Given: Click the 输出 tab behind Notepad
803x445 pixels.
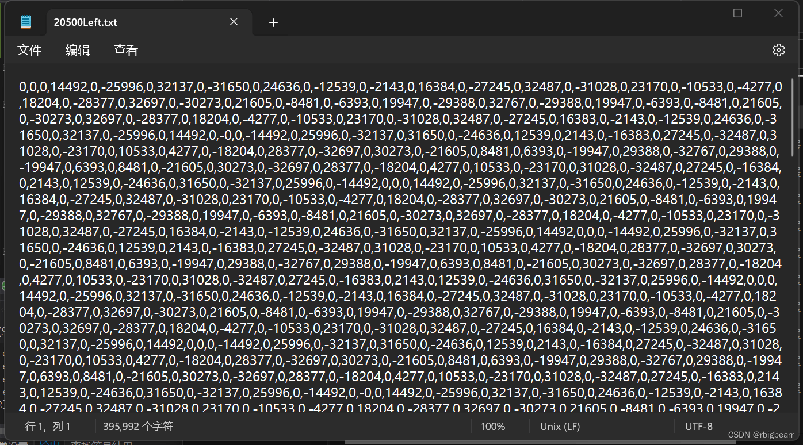Looking at the screenshot, I should tap(49, 443).
